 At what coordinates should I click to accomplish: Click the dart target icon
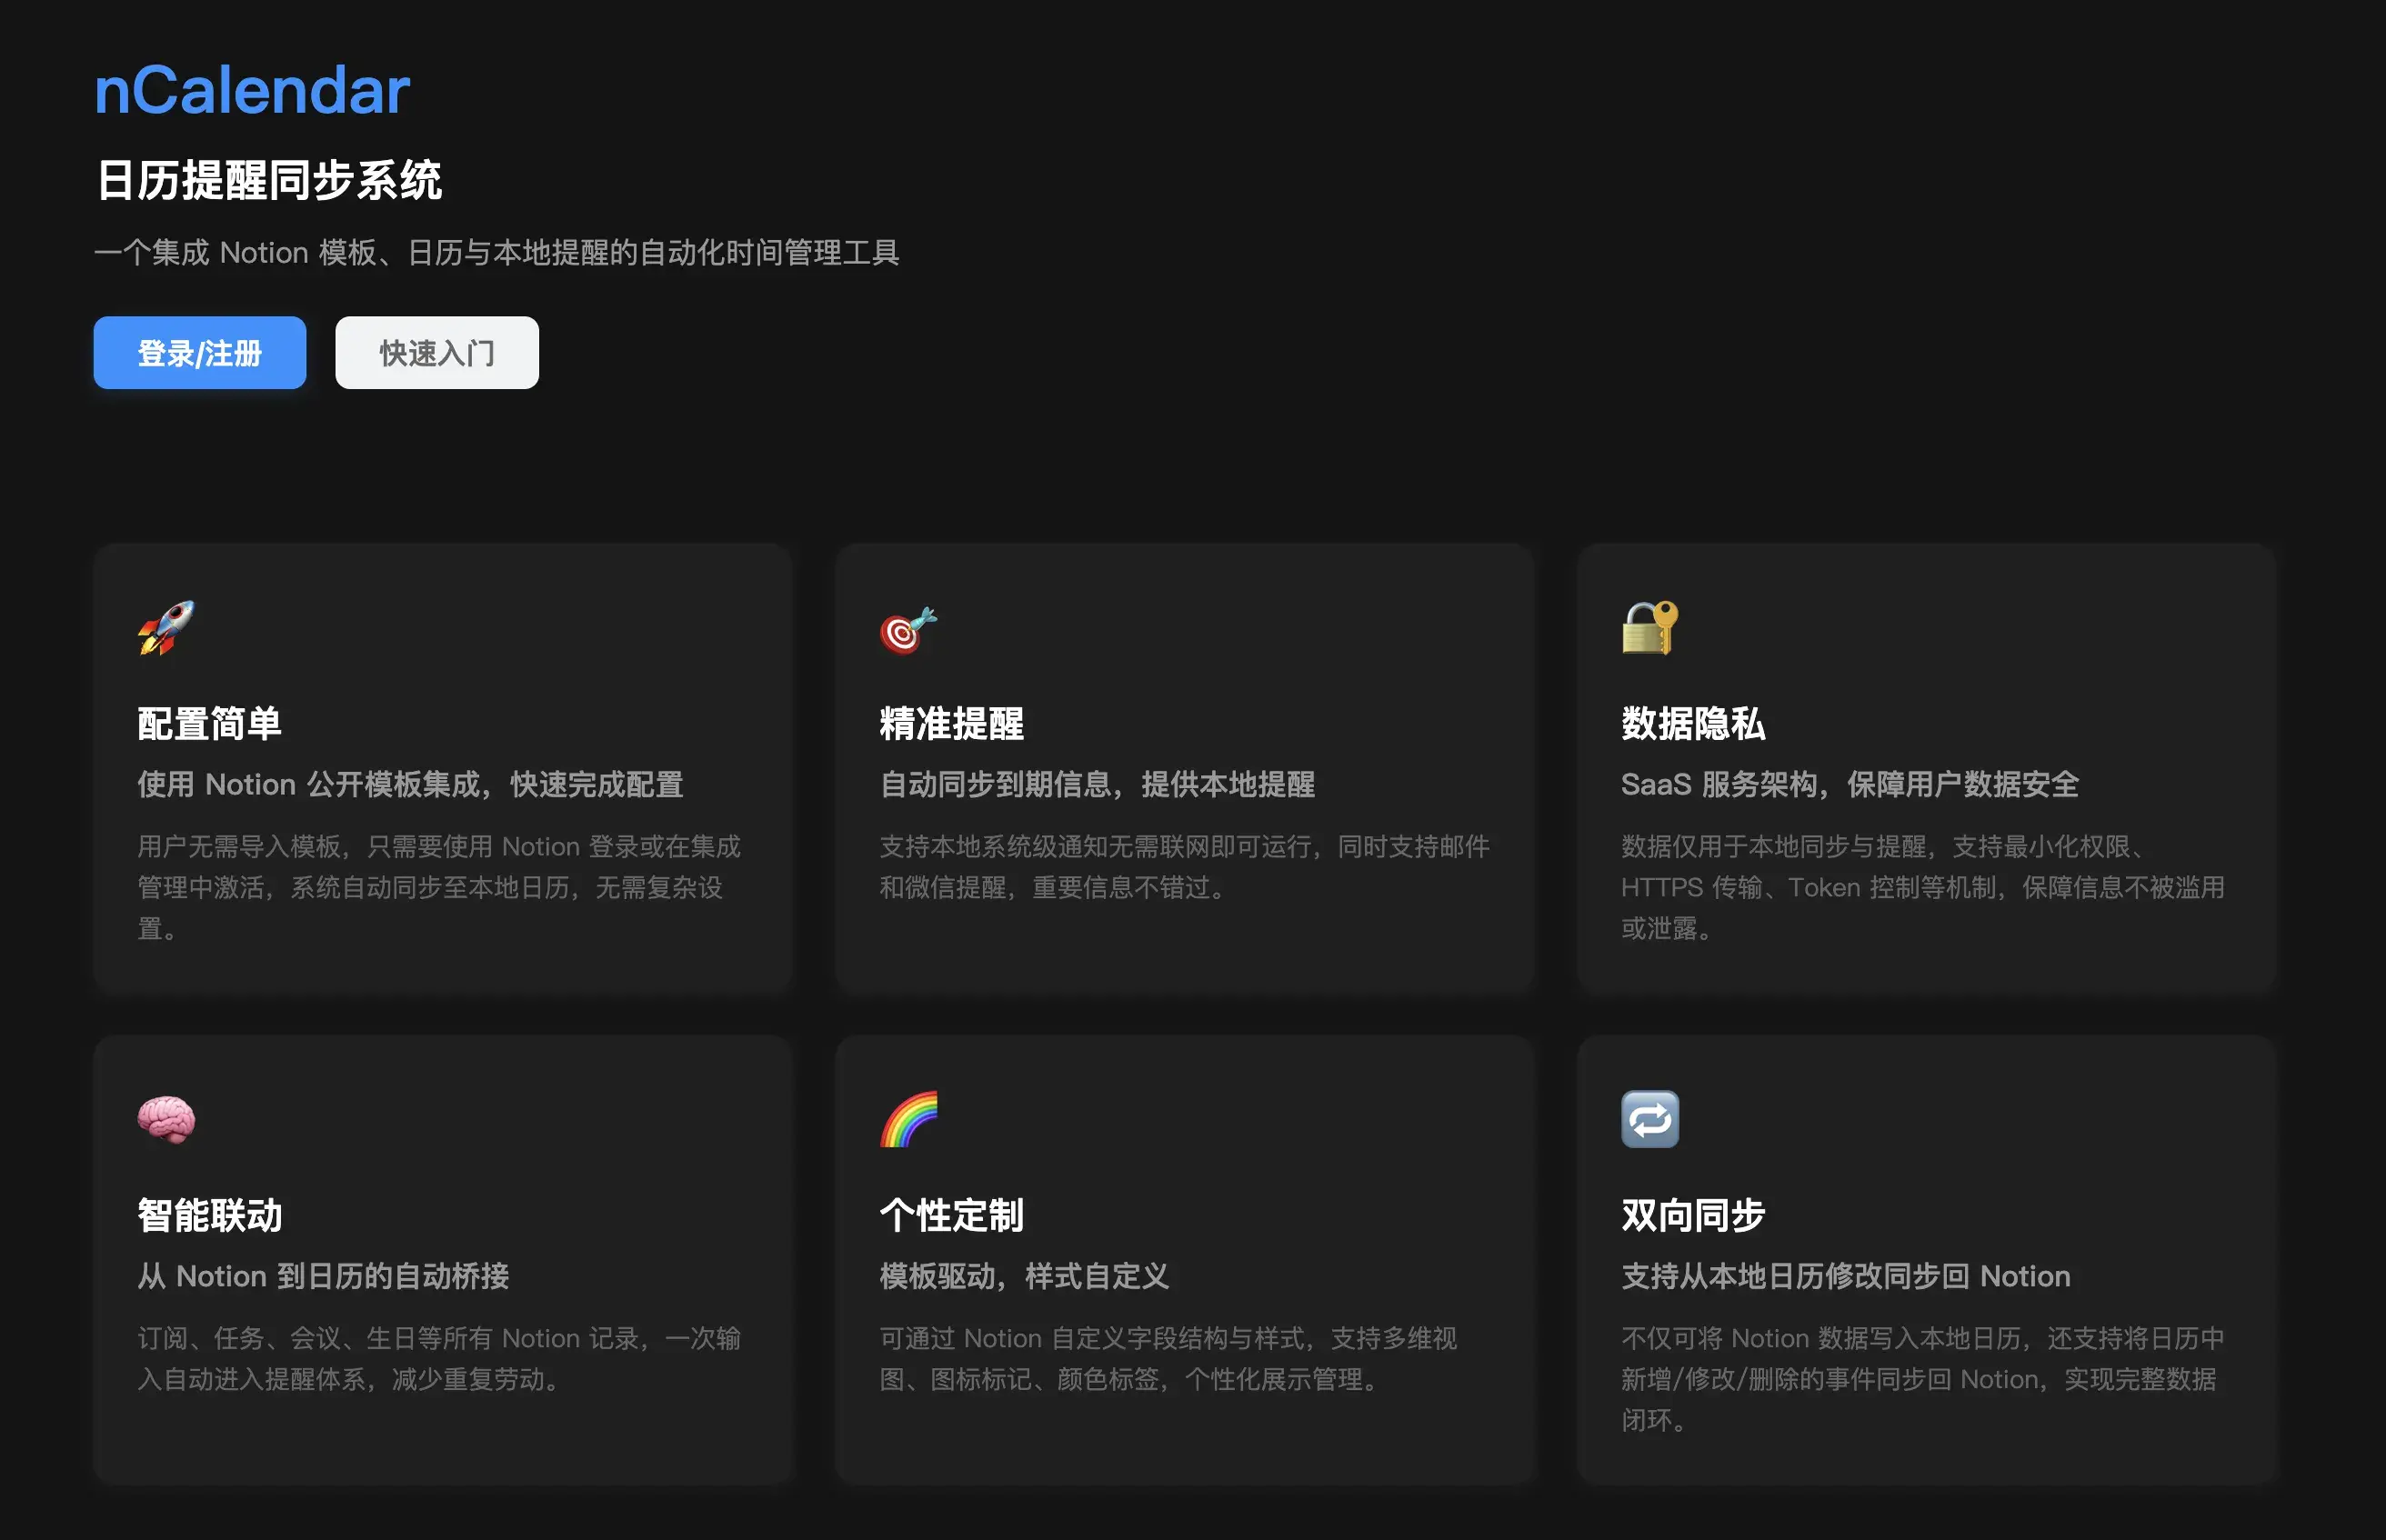click(908, 630)
